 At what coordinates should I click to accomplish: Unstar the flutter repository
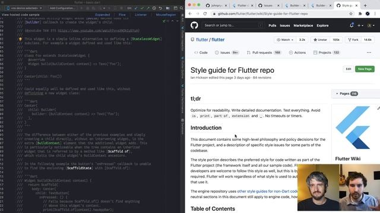click(x=320, y=40)
